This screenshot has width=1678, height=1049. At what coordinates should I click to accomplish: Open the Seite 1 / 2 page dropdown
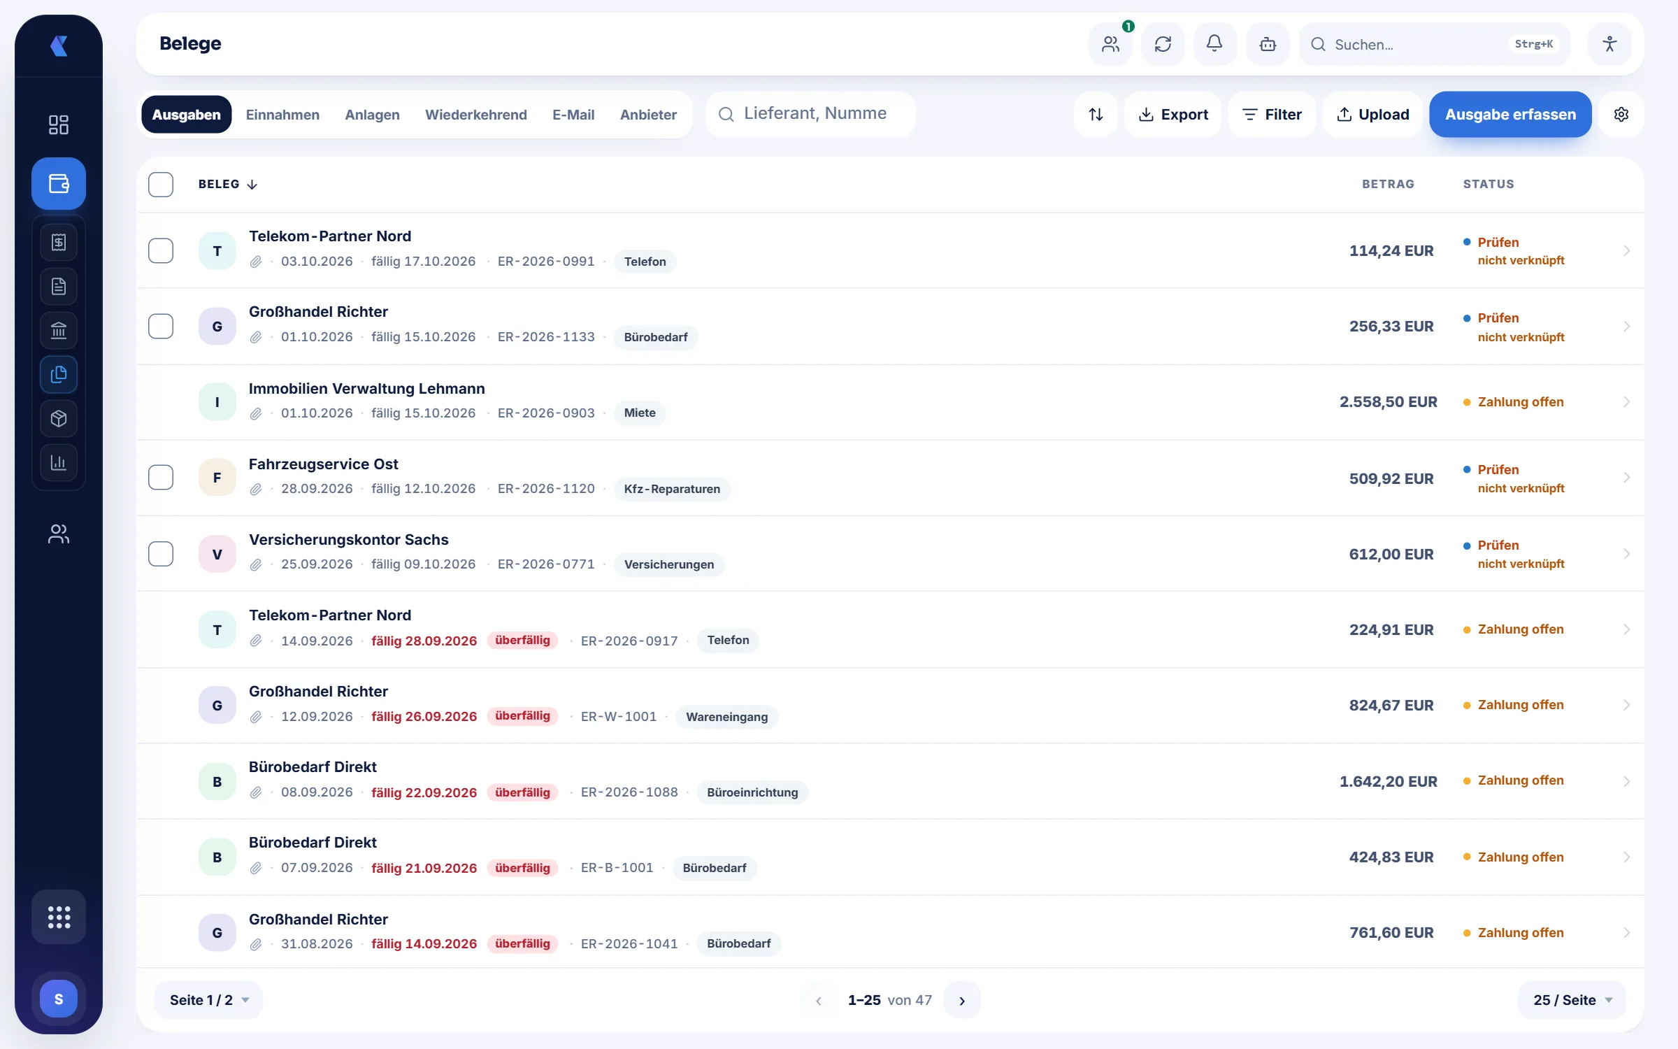208,1000
